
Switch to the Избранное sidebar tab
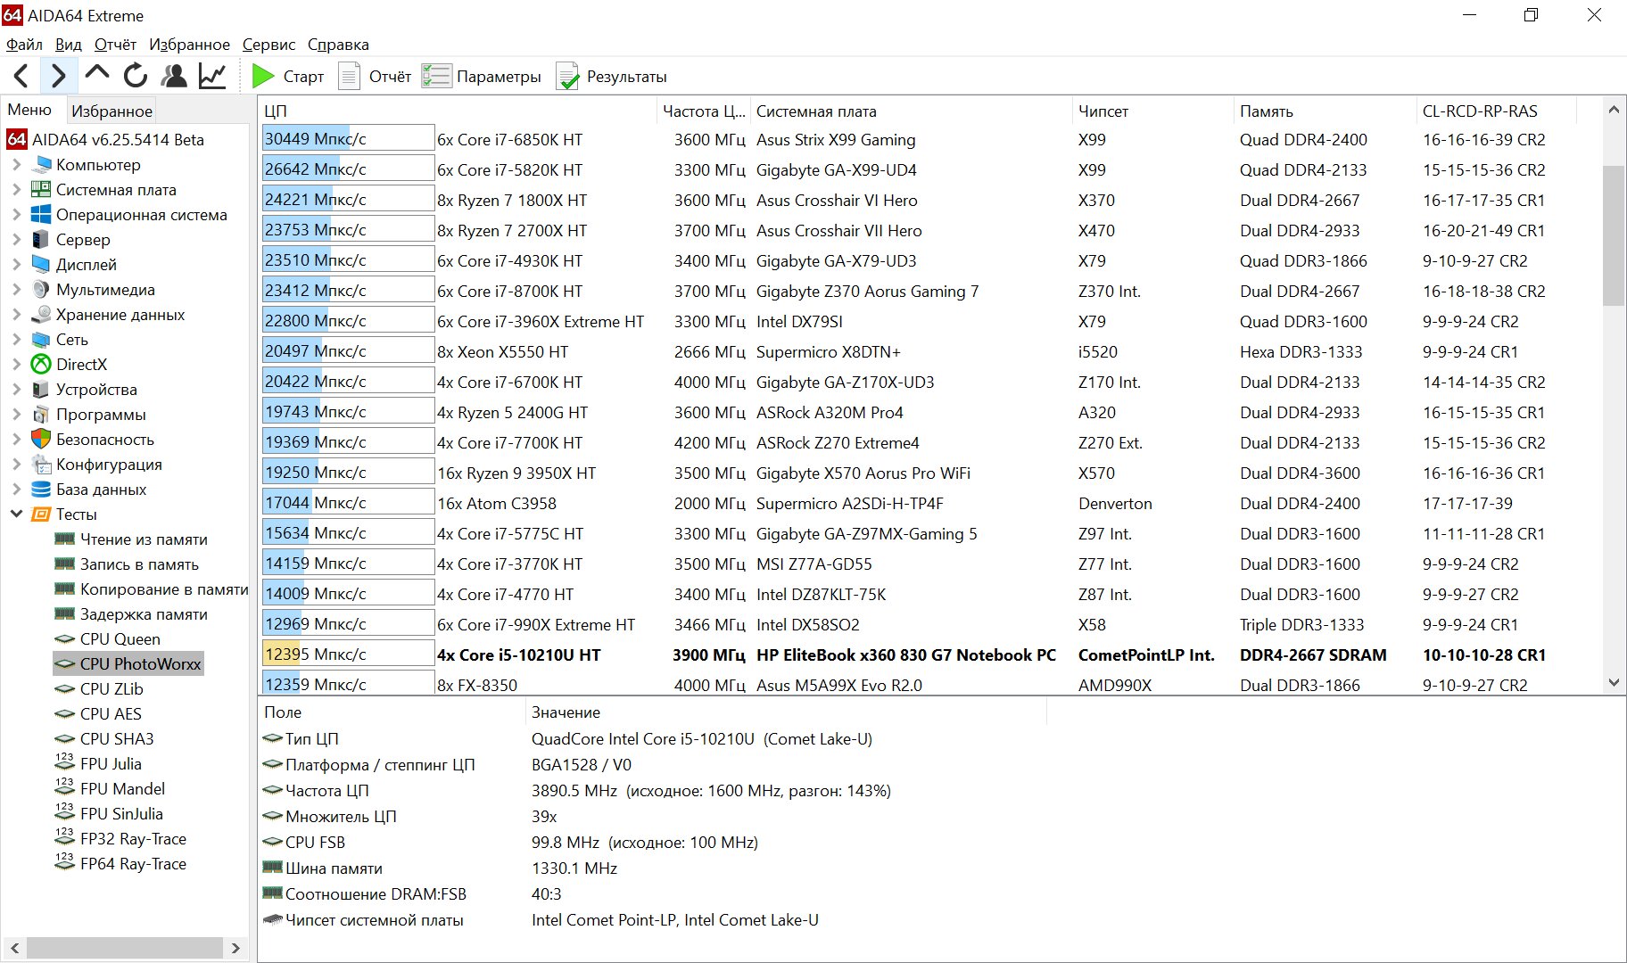click(x=111, y=111)
